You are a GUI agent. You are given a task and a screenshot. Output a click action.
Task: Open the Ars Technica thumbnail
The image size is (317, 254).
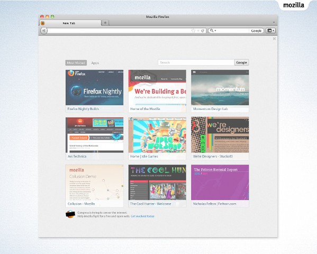point(94,139)
